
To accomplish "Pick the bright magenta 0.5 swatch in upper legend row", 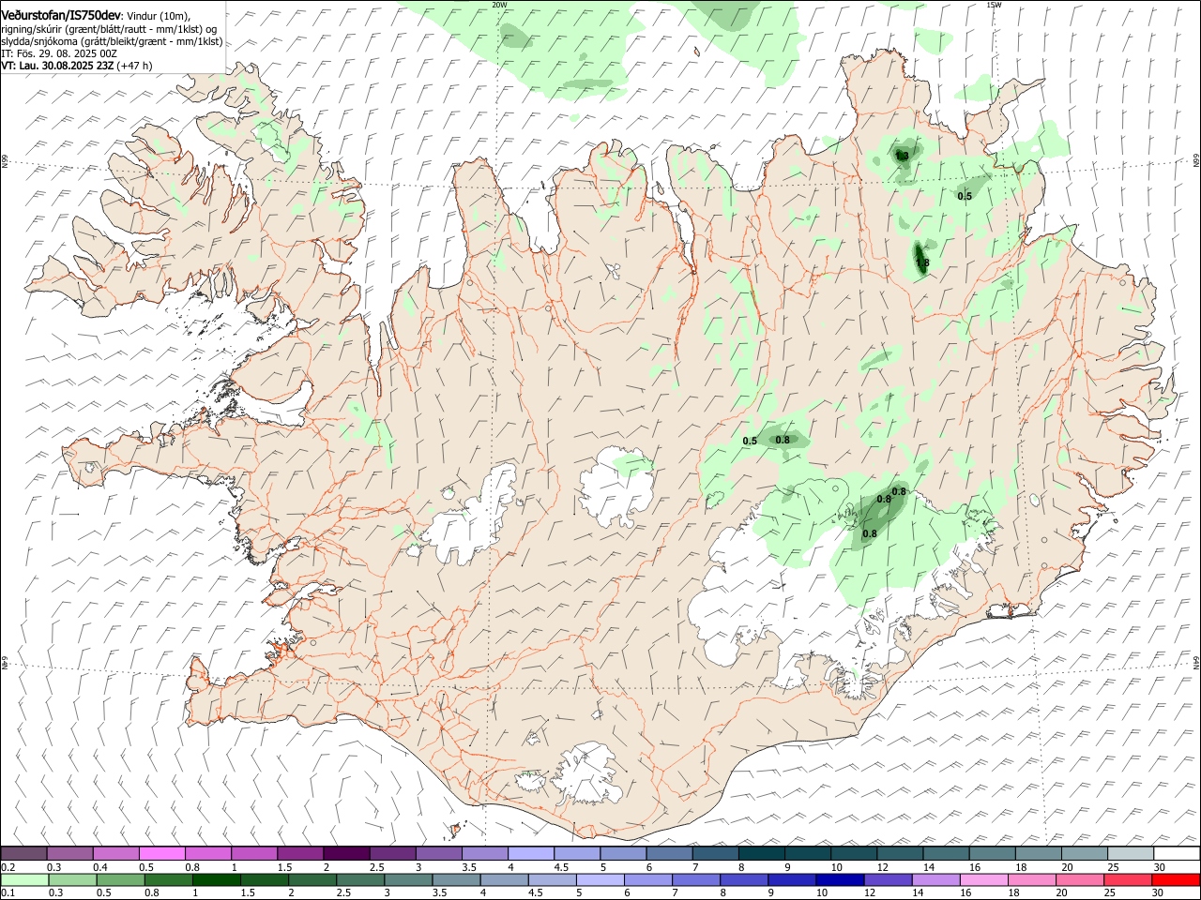I will (x=162, y=853).
